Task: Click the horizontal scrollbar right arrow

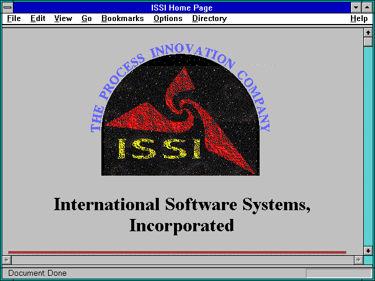Action: coord(358,260)
